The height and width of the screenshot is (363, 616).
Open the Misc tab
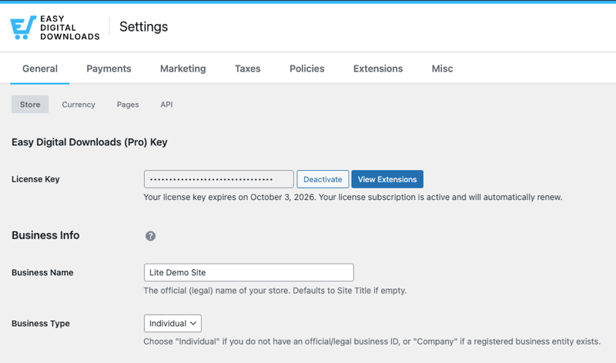pyautogui.click(x=442, y=68)
